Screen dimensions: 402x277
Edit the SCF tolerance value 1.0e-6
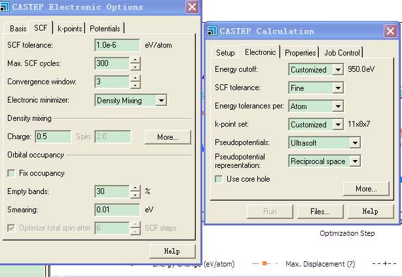click(x=117, y=45)
